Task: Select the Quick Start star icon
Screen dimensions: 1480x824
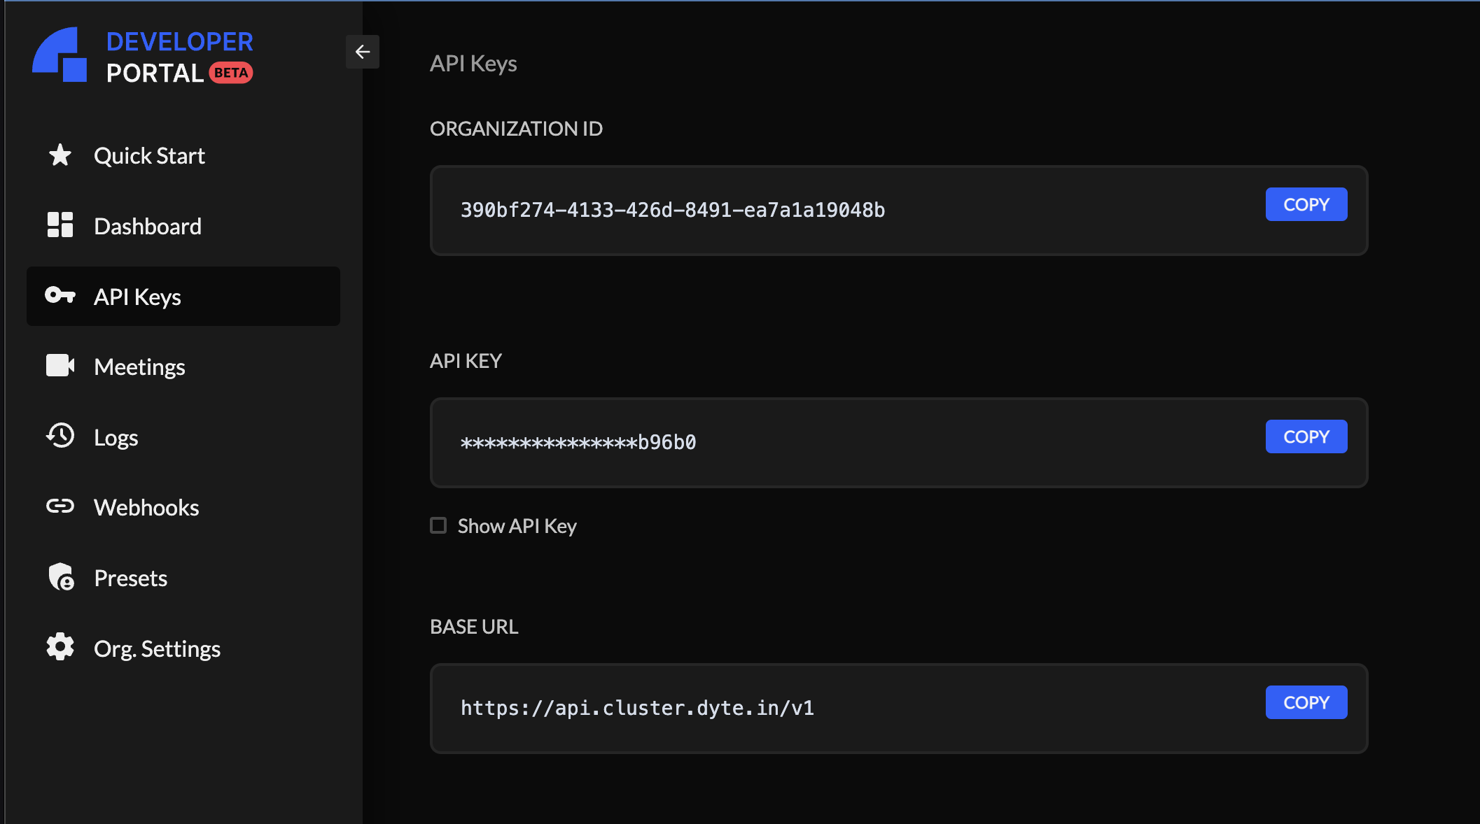Action: (60, 155)
